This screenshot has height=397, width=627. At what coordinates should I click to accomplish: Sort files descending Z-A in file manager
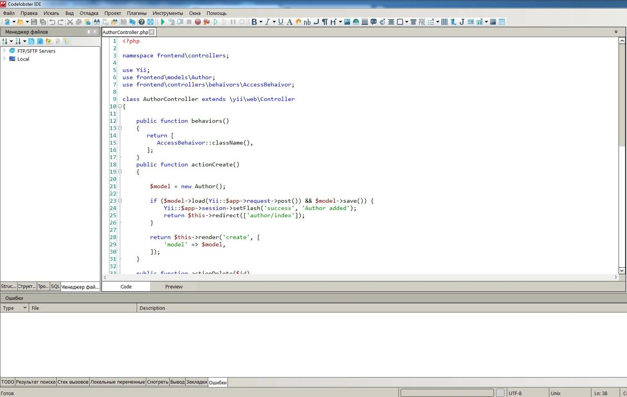[x=18, y=41]
